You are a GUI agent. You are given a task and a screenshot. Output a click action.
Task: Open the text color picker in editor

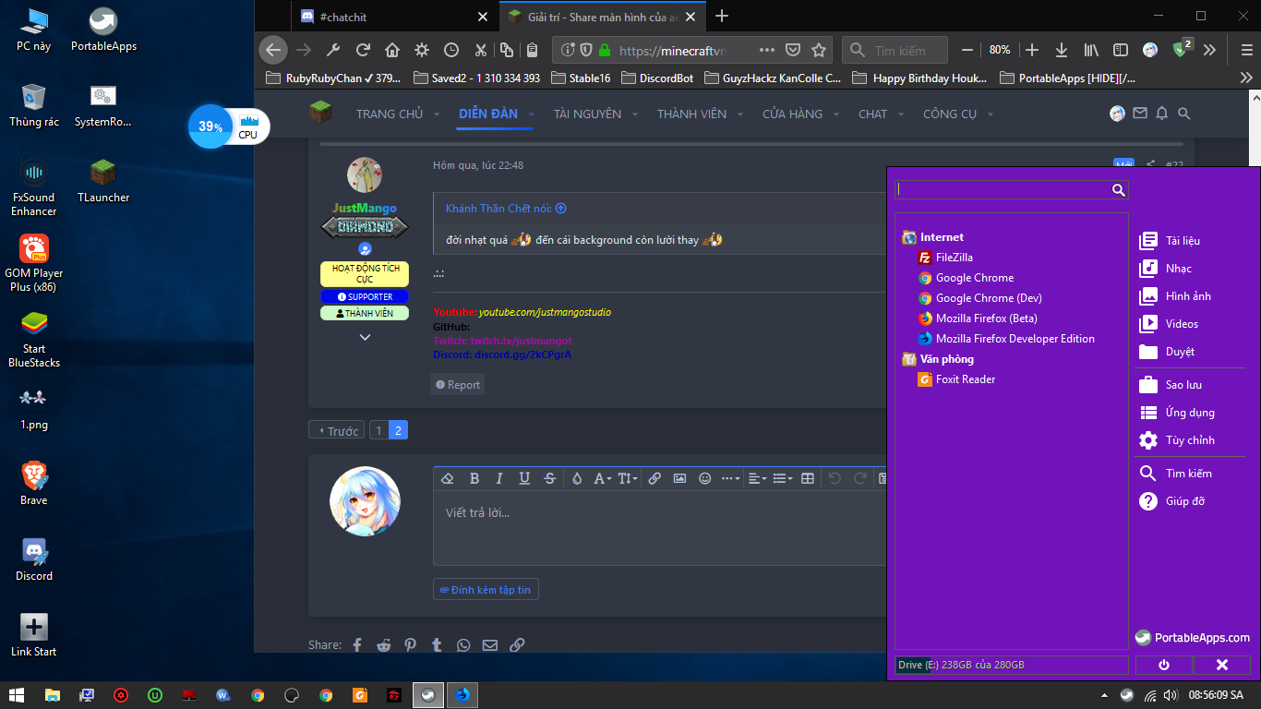(x=577, y=478)
